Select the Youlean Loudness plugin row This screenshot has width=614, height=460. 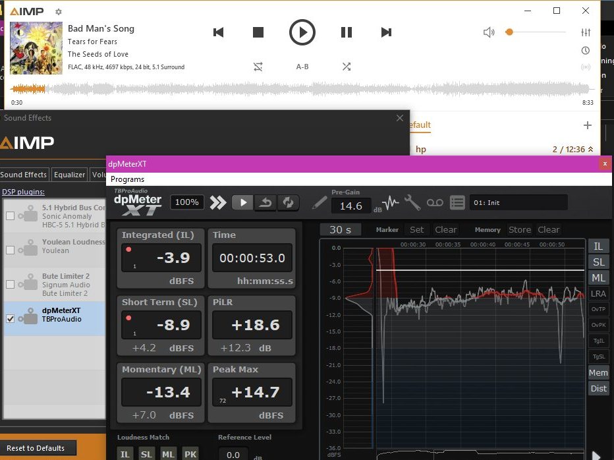point(55,250)
